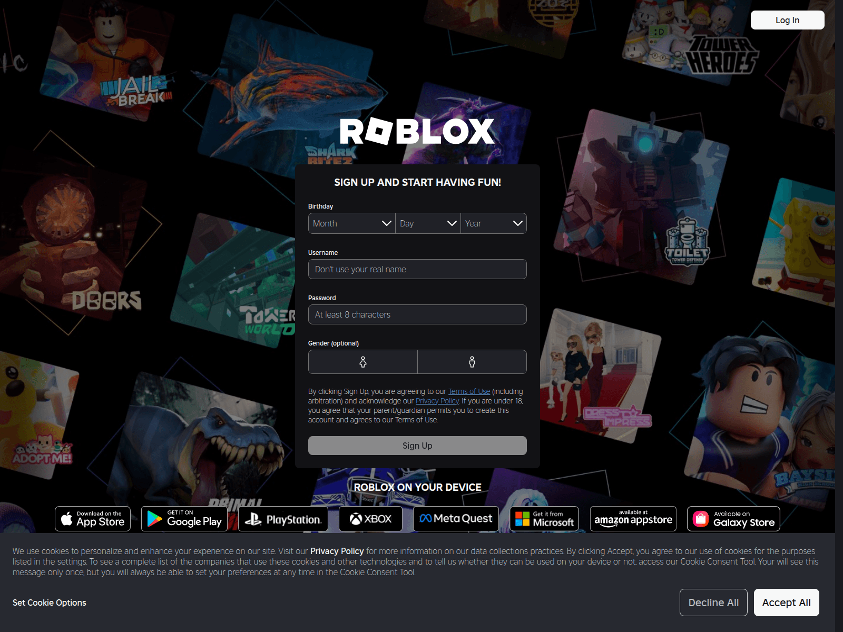Viewport: 843px width, 632px height.
Task: Click the Username input field
Action: (417, 269)
